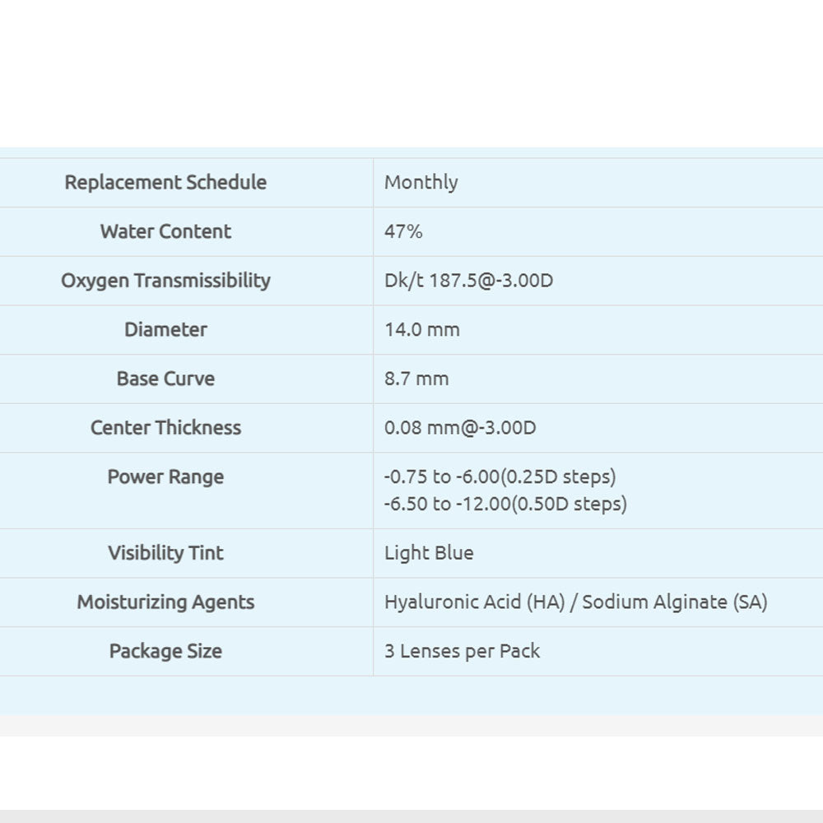Select the Hyaluronic Acid / Sodium Alginate text

[x=575, y=602]
